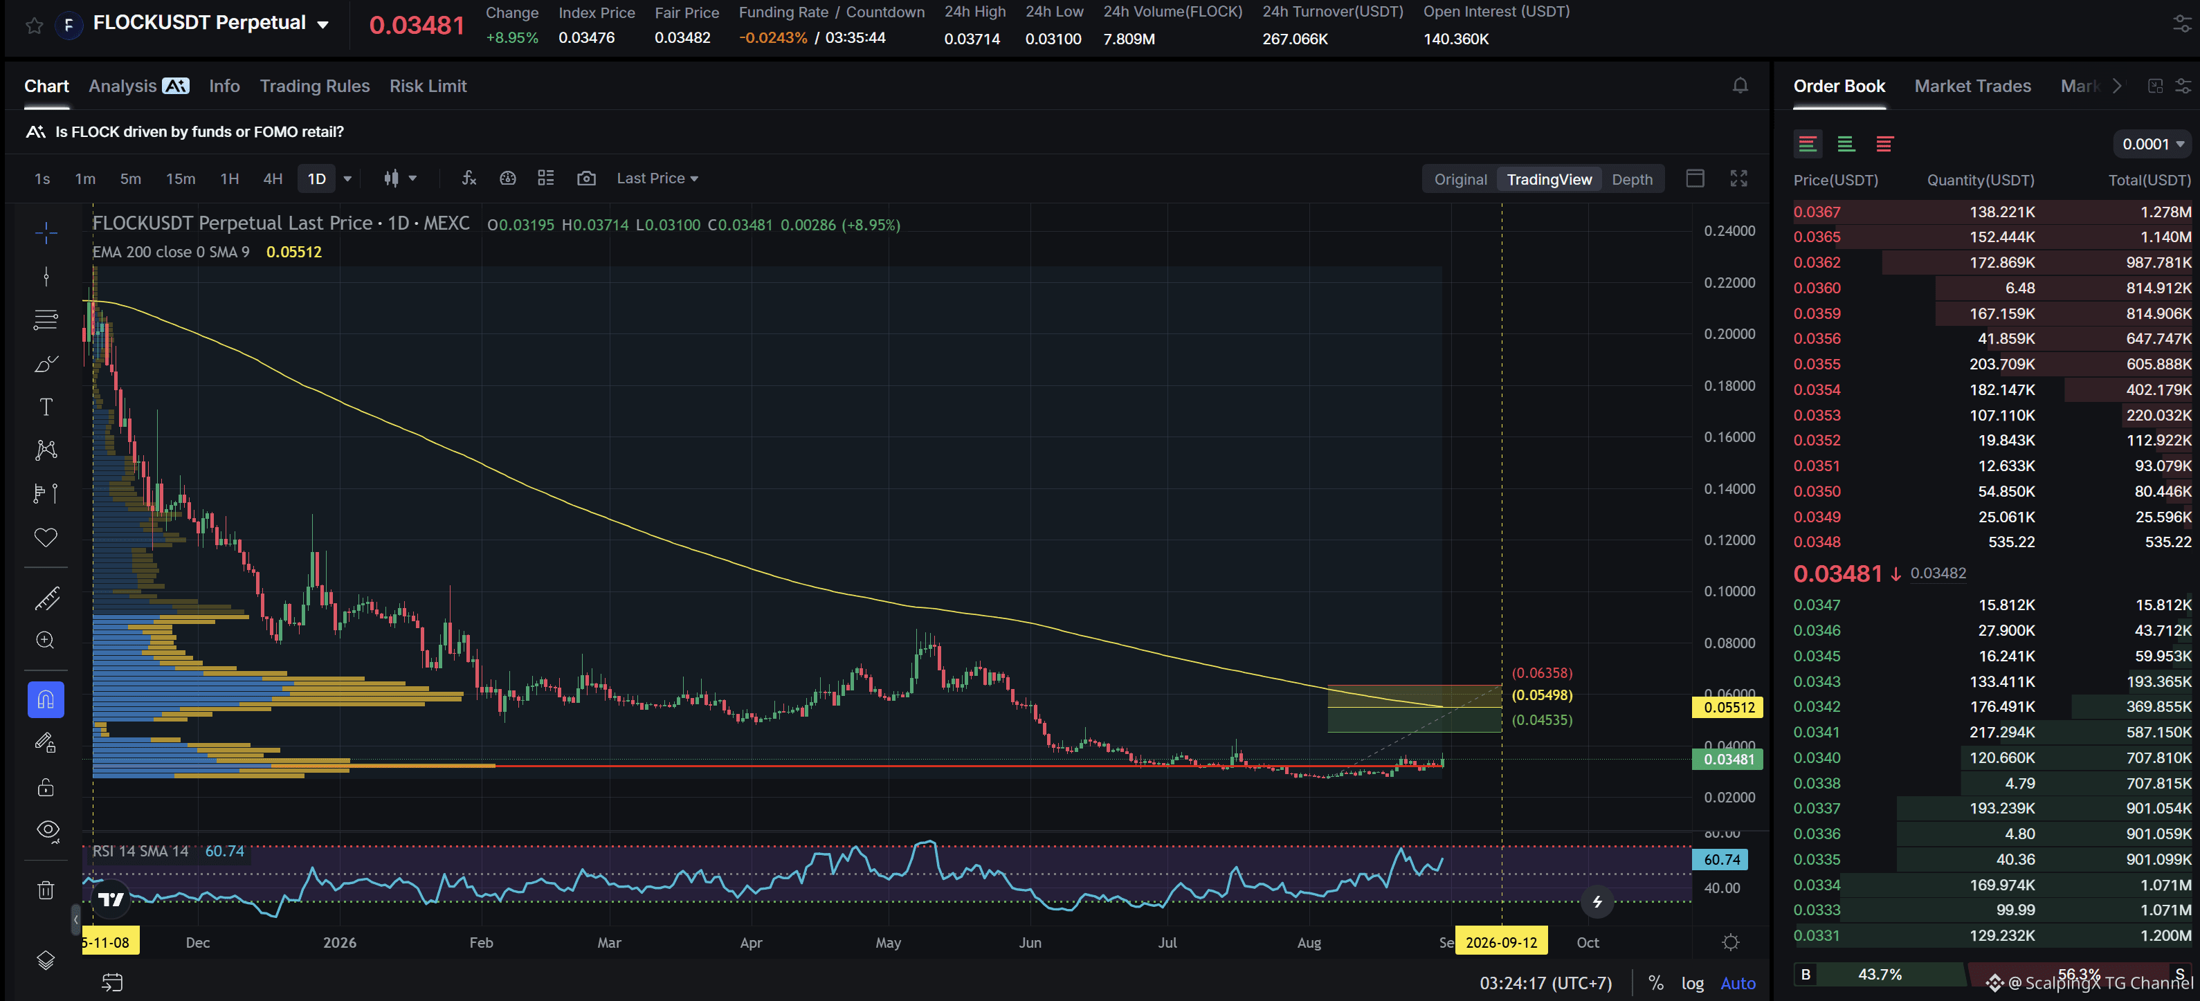Activate the magnet snap mode
The height and width of the screenshot is (1001, 2200).
[x=46, y=700]
